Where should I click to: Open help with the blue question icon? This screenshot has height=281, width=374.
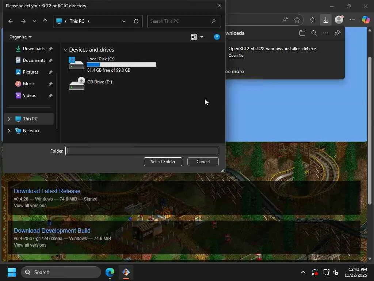(x=217, y=37)
